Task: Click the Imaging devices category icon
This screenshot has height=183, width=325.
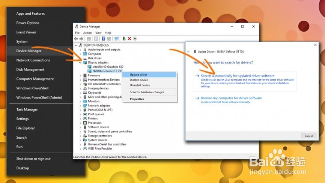Action: coord(85,88)
